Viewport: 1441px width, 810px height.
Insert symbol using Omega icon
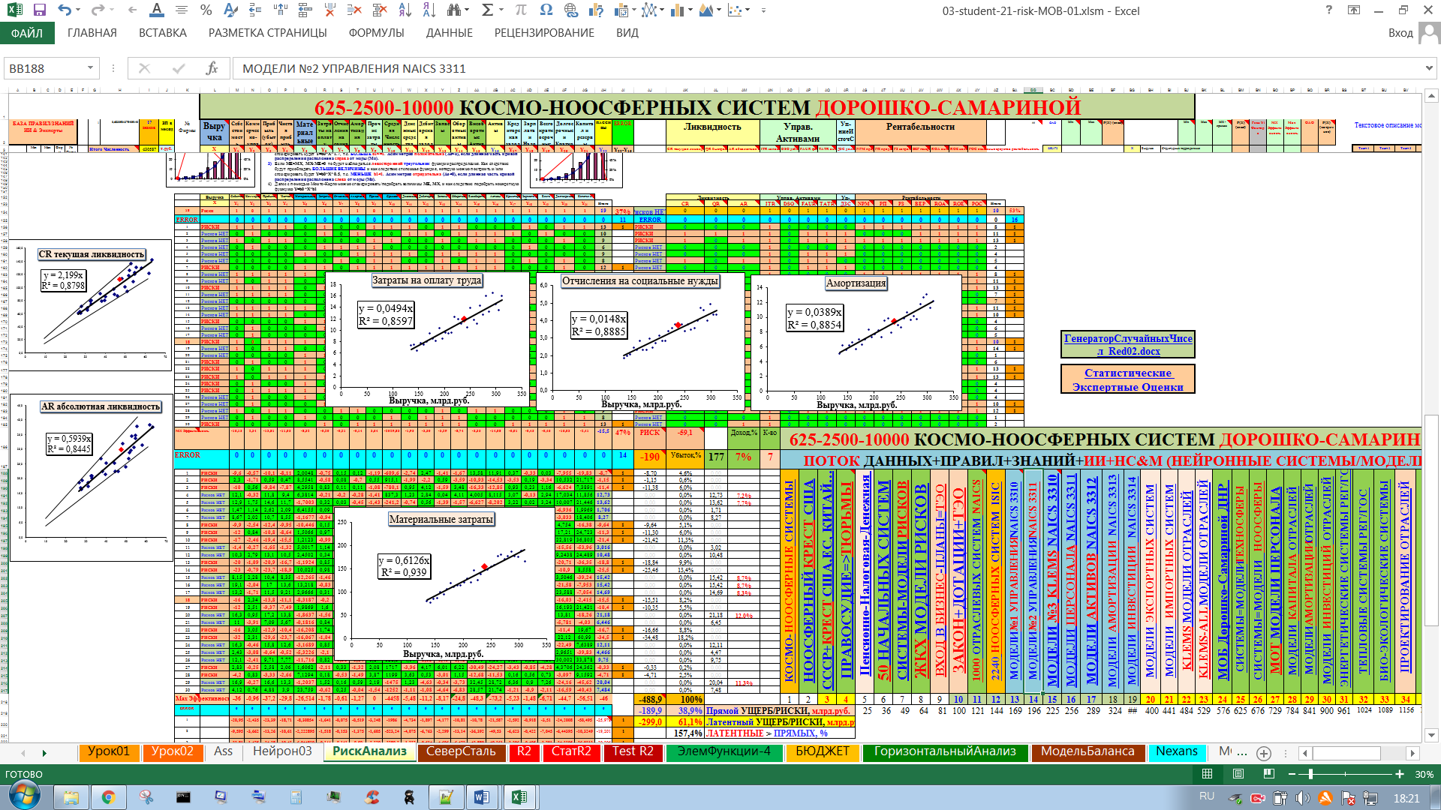(546, 10)
